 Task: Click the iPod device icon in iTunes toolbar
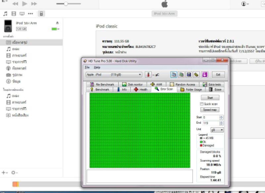click(x=41, y=14)
